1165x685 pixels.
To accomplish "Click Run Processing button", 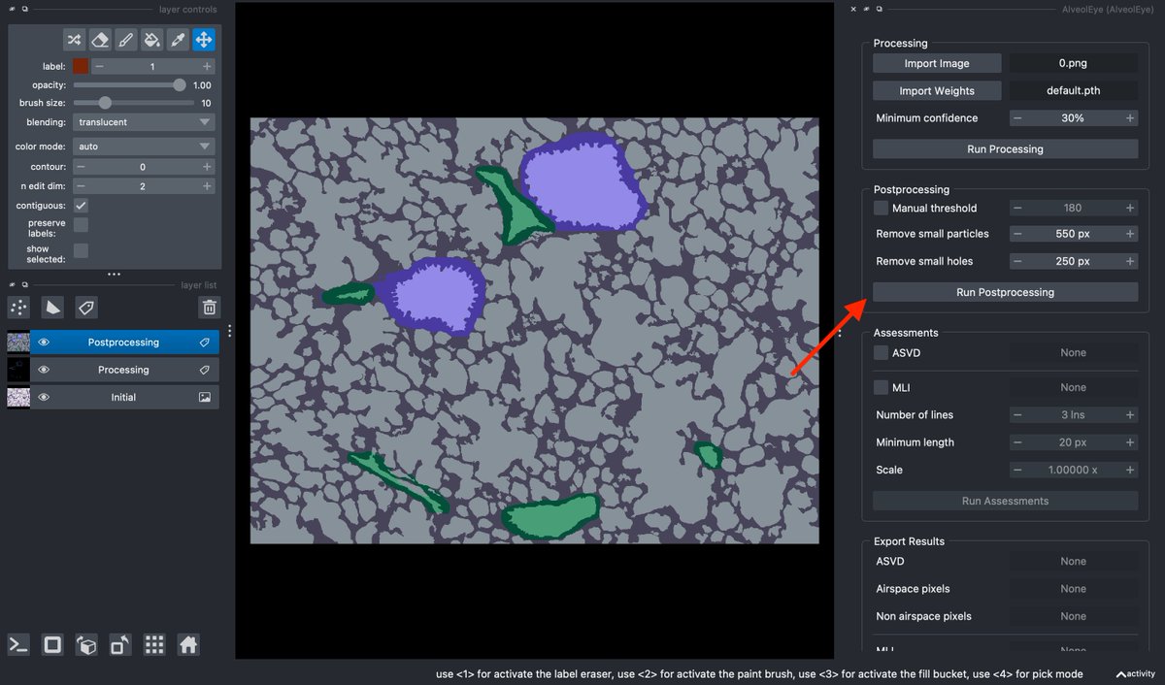I will tap(1005, 149).
